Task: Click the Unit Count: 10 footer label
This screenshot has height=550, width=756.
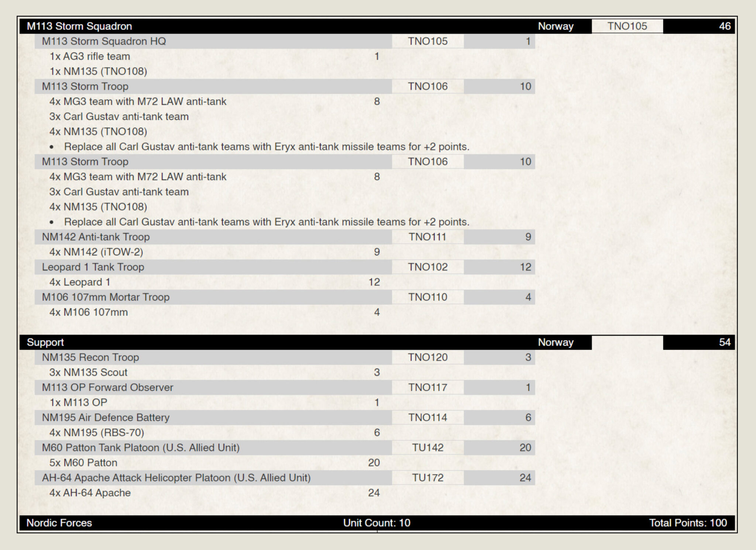Action: [377, 523]
